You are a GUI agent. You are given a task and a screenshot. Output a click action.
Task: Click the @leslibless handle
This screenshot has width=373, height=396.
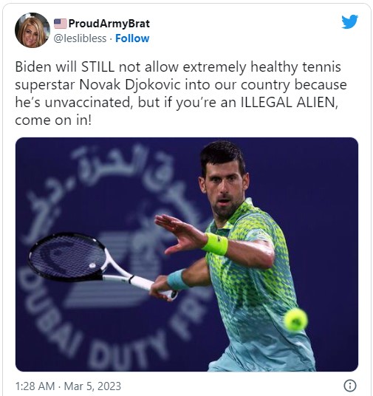point(80,38)
